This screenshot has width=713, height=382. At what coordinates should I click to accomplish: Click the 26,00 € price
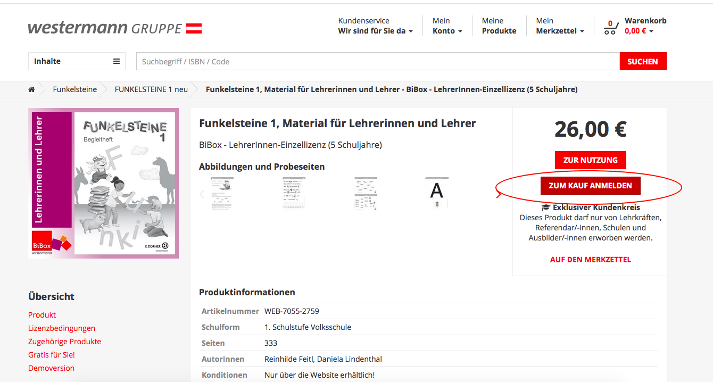[x=591, y=129]
